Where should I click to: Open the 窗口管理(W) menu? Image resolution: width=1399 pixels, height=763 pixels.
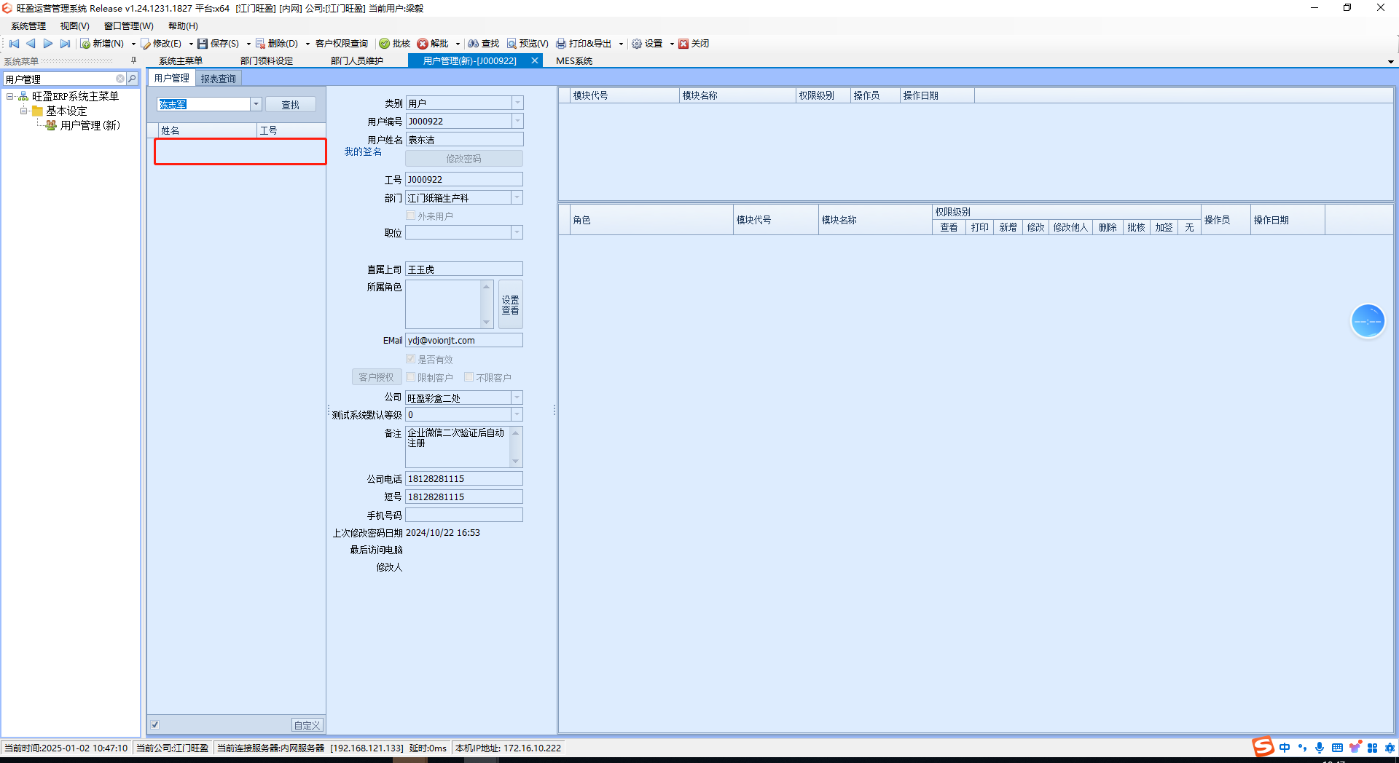(128, 26)
